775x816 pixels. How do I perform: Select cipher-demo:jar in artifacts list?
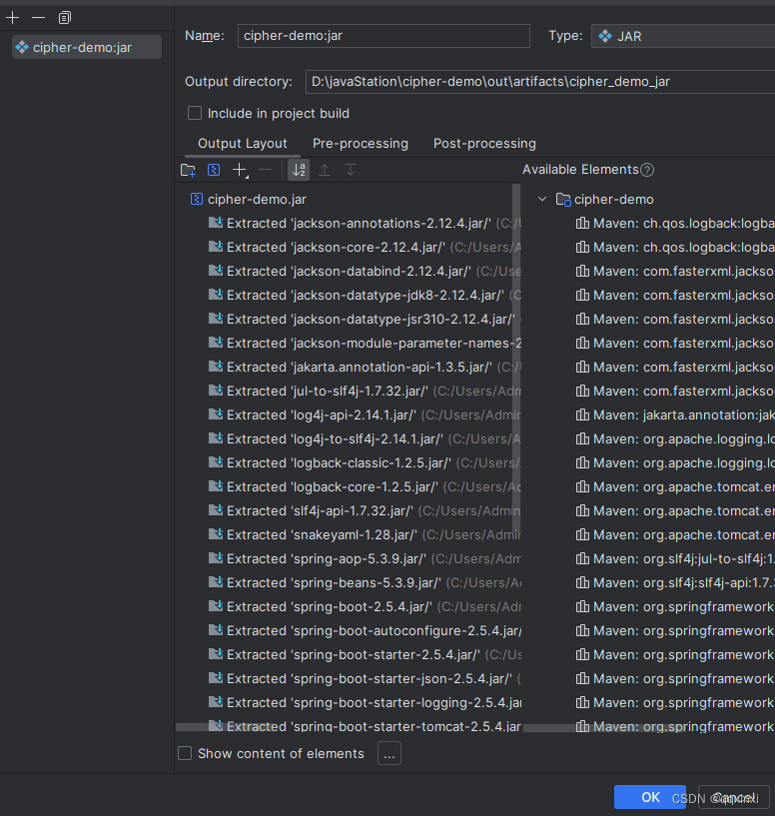click(87, 47)
